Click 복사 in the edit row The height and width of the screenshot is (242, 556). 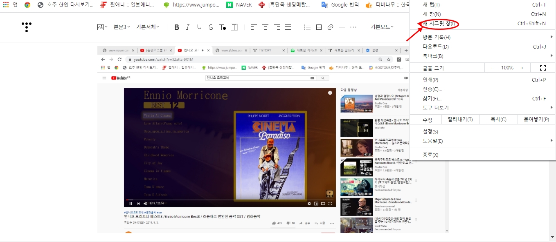pyautogui.click(x=498, y=120)
